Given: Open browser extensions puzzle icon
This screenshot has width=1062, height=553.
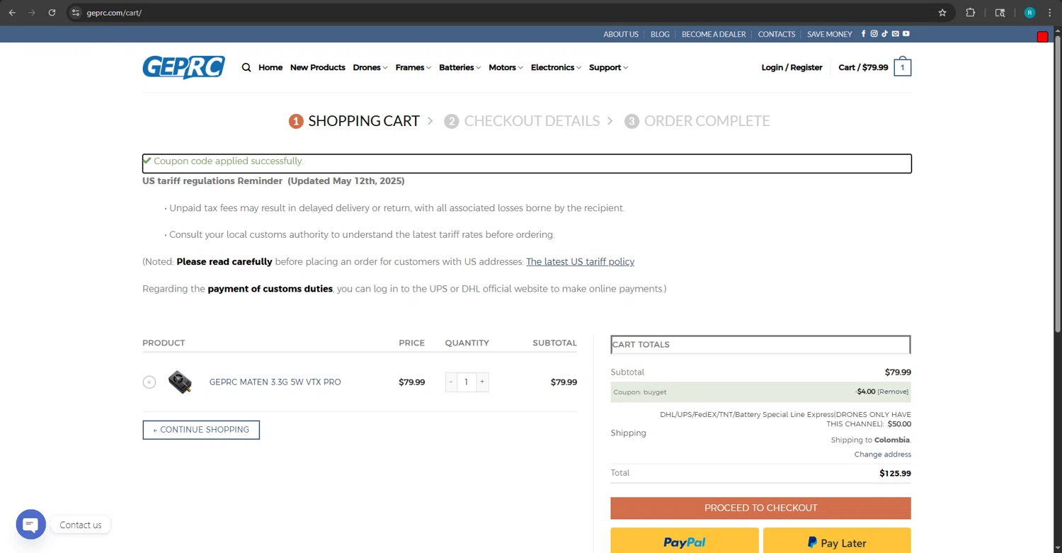Looking at the screenshot, I should pos(971,13).
